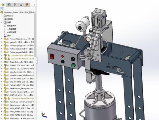Select the green push button on model
The height and width of the screenshot is (120, 159).
click(73, 66)
